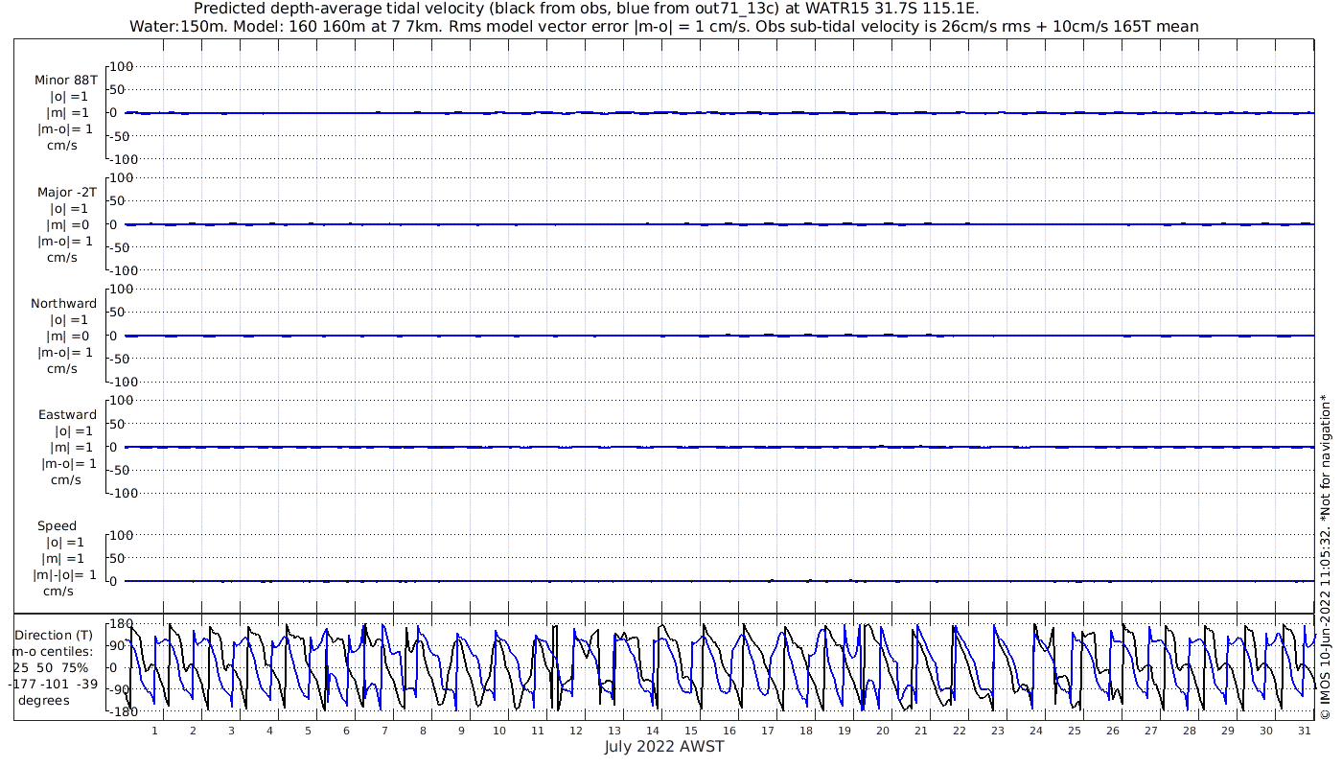Click the '50' tick of the Northward axis

117,313
